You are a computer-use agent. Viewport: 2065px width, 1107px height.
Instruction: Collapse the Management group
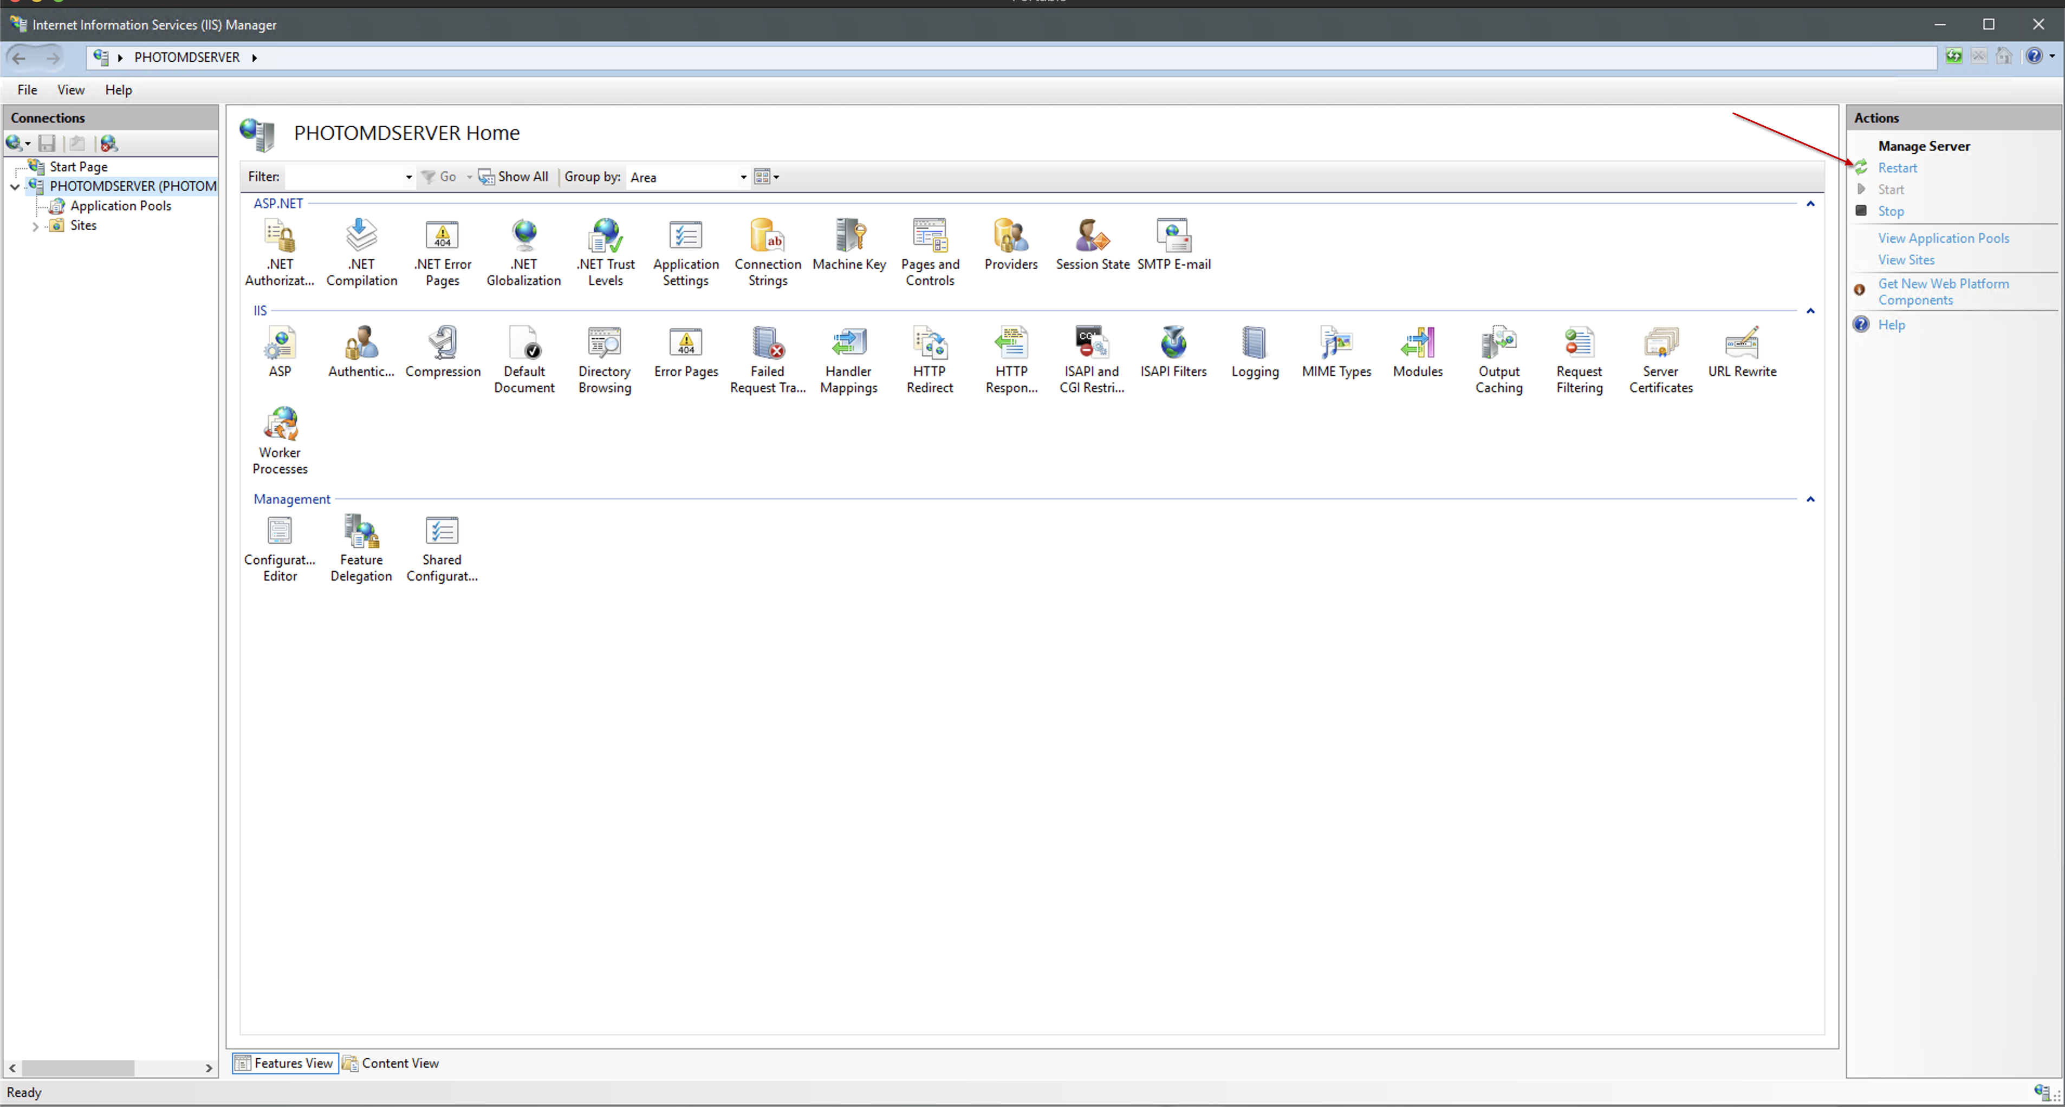tap(1810, 499)
